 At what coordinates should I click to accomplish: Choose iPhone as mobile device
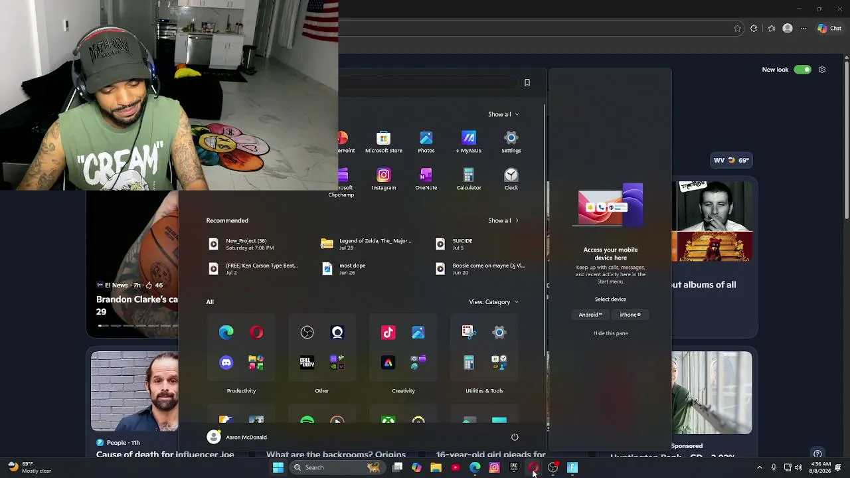point(630,315)
